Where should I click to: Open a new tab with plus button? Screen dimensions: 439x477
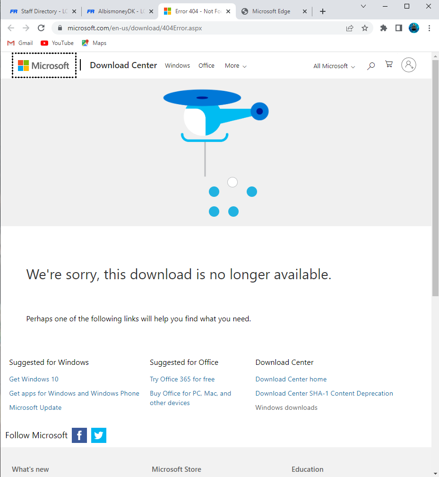click(323, 11)
